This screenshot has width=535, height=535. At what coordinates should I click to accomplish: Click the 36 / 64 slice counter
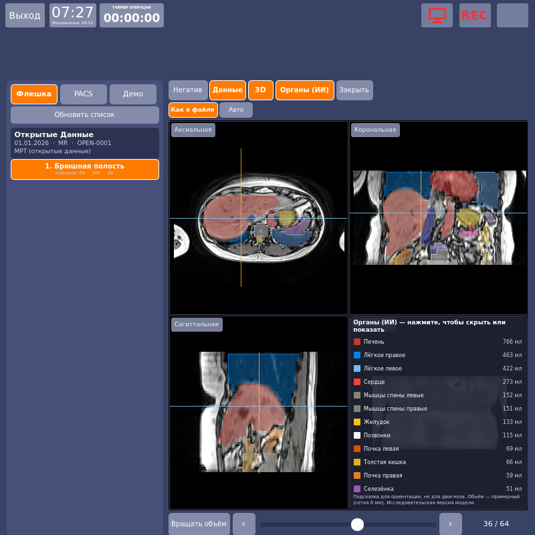coord(496,524)
